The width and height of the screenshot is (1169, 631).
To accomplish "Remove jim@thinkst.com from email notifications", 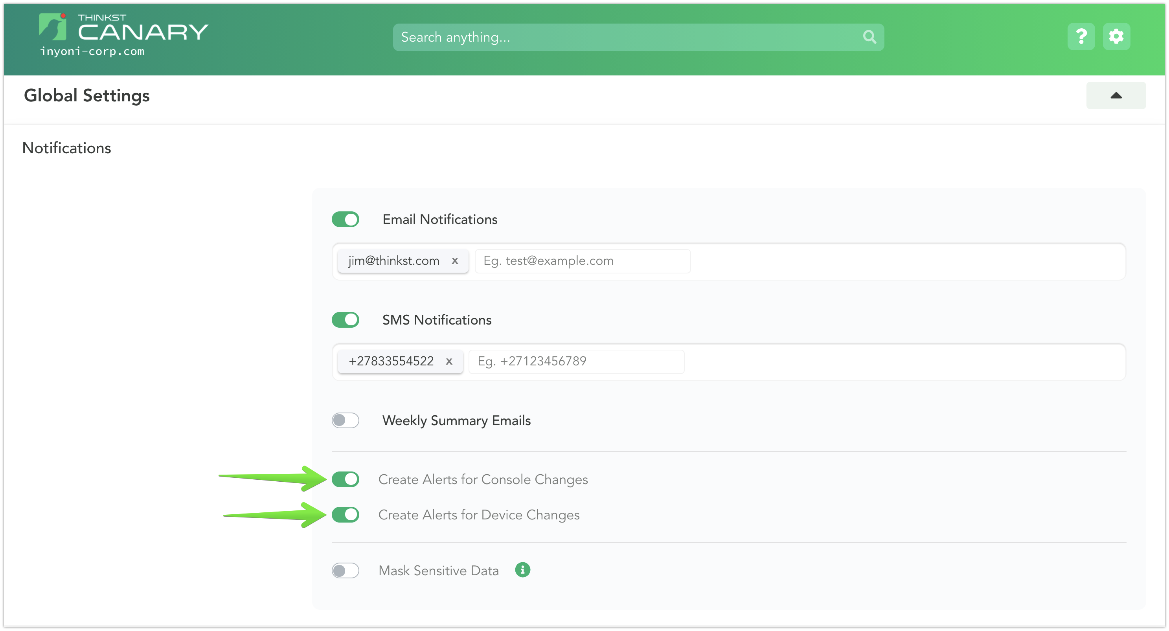I will [455, 261].
